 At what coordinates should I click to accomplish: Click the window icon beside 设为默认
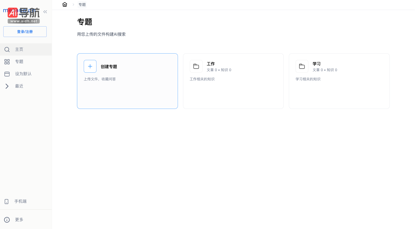(7, 74)
